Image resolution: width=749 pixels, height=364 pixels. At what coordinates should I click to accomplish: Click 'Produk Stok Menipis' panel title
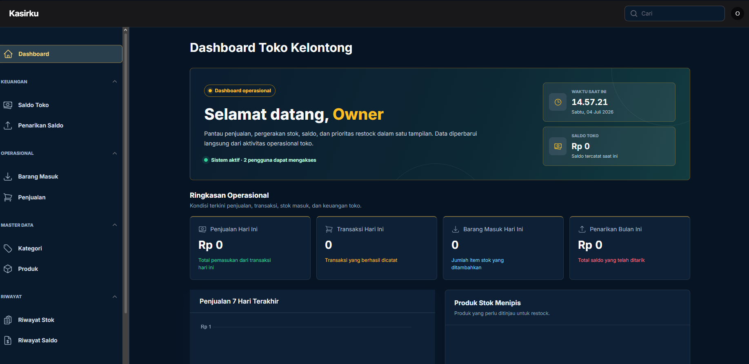point(487,303)
